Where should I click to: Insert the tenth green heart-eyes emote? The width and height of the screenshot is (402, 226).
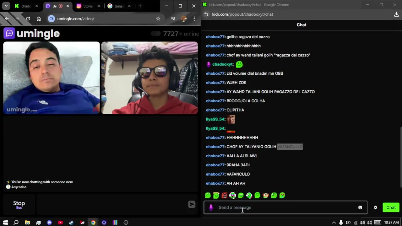click(282, 195)
